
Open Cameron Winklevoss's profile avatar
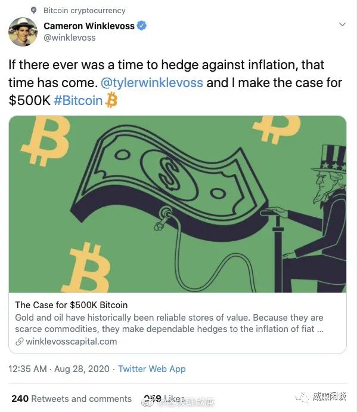pyautogui.click(x=23, y=32)
